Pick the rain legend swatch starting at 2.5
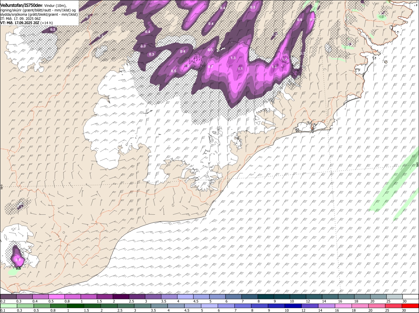This screenshot has width=419, height=313. pos(126,306)
